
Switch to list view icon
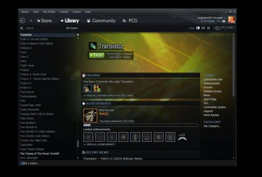[x=203, y=28]
